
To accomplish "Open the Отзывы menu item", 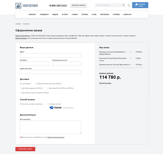I will pos(116,14).
